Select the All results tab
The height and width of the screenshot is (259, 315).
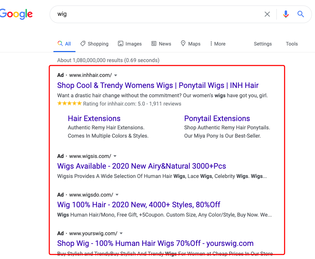(64, 44)
